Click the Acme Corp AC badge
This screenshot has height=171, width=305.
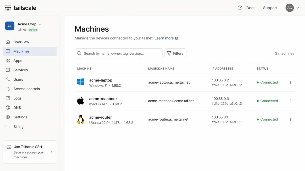tap(10, 26)
